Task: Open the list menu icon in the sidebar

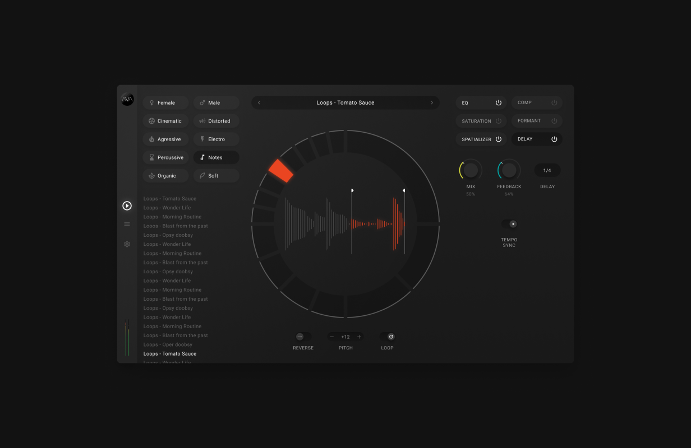Action: pos(127,224)
